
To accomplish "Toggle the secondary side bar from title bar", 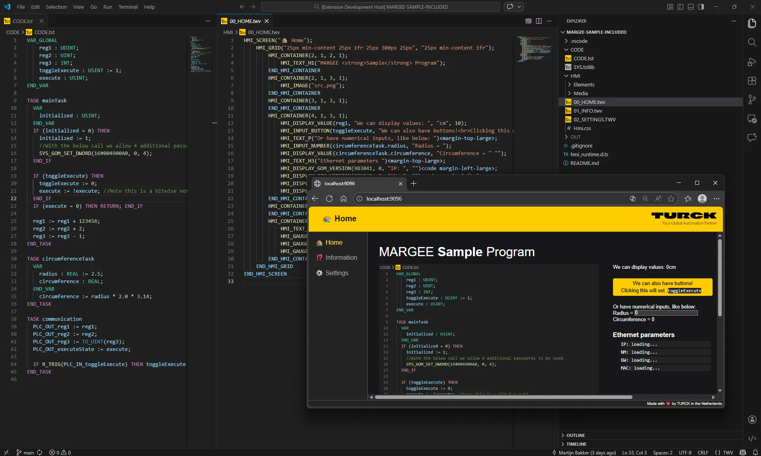I will pyautogui.click(x=701, y=7).
